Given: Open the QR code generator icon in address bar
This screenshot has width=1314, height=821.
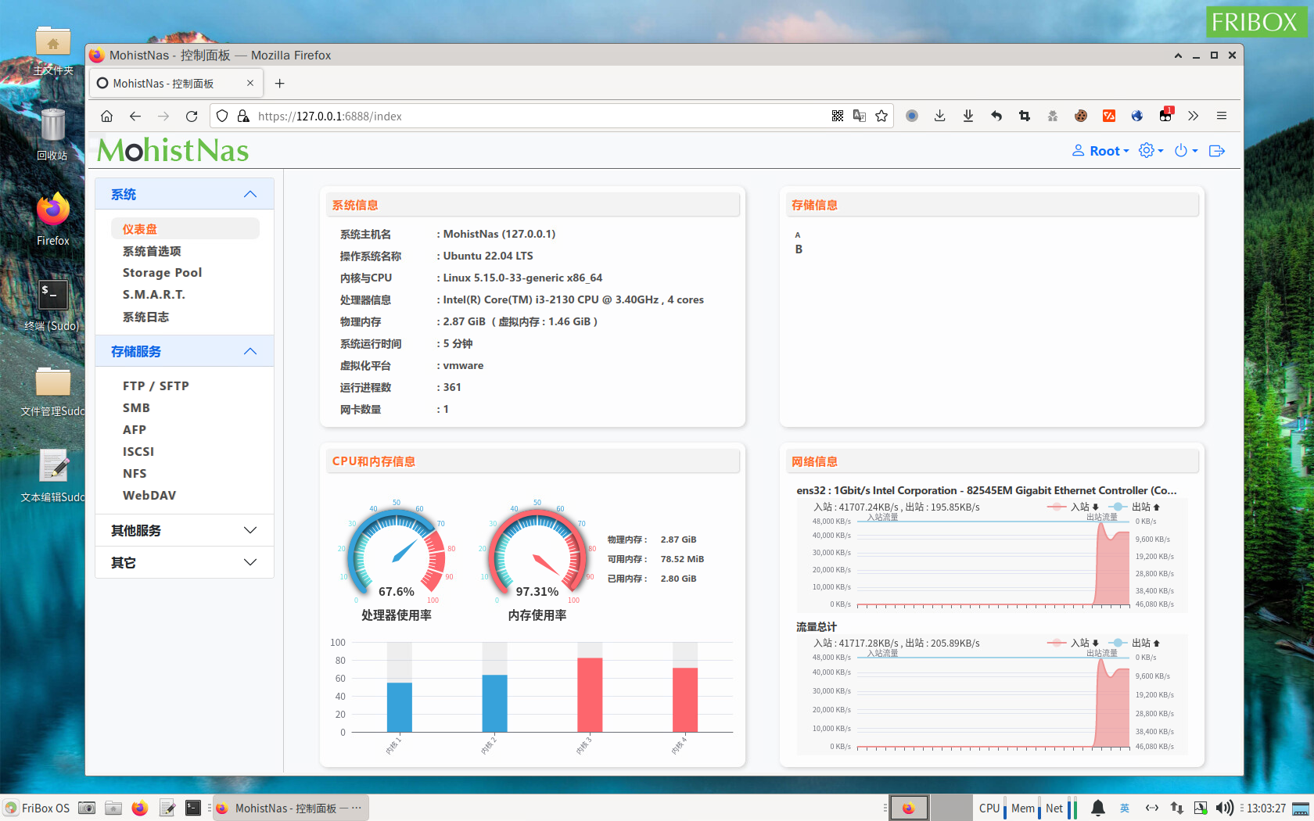Looking at the screenshot, I should click(838, 116).
